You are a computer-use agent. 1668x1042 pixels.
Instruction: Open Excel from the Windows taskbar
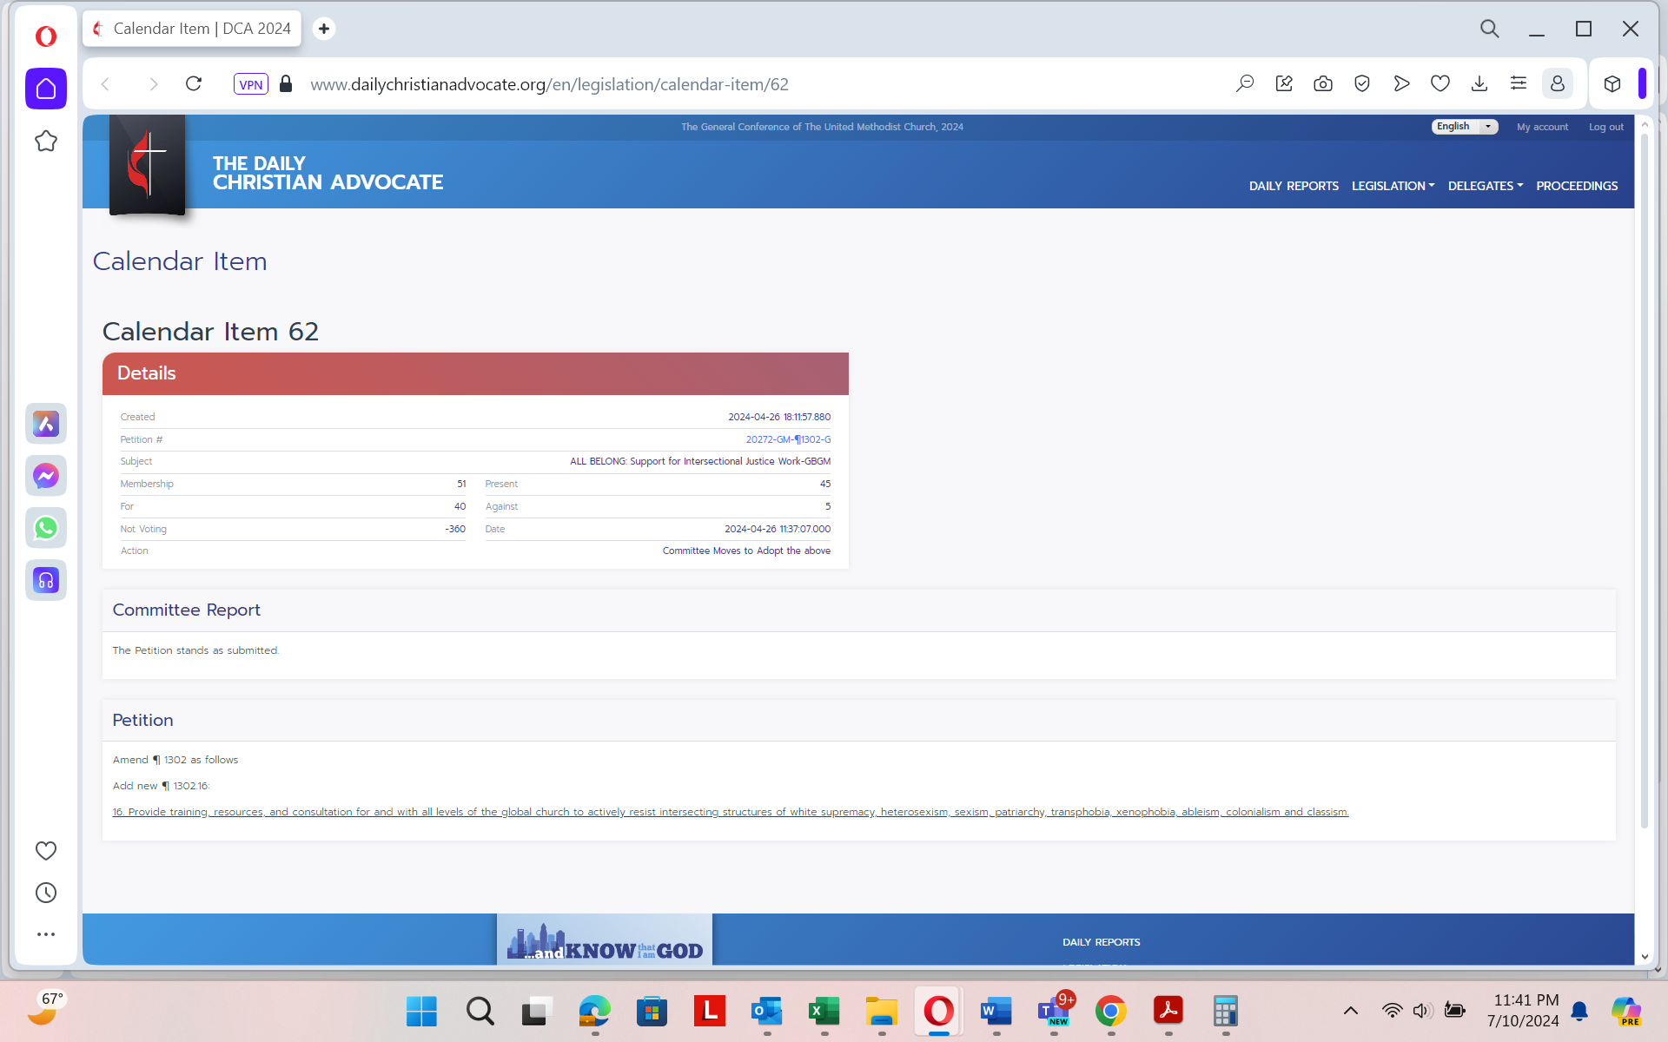click(824, 1012)
